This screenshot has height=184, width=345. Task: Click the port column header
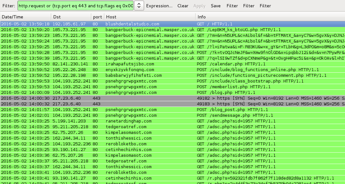(x=97, y=17)
